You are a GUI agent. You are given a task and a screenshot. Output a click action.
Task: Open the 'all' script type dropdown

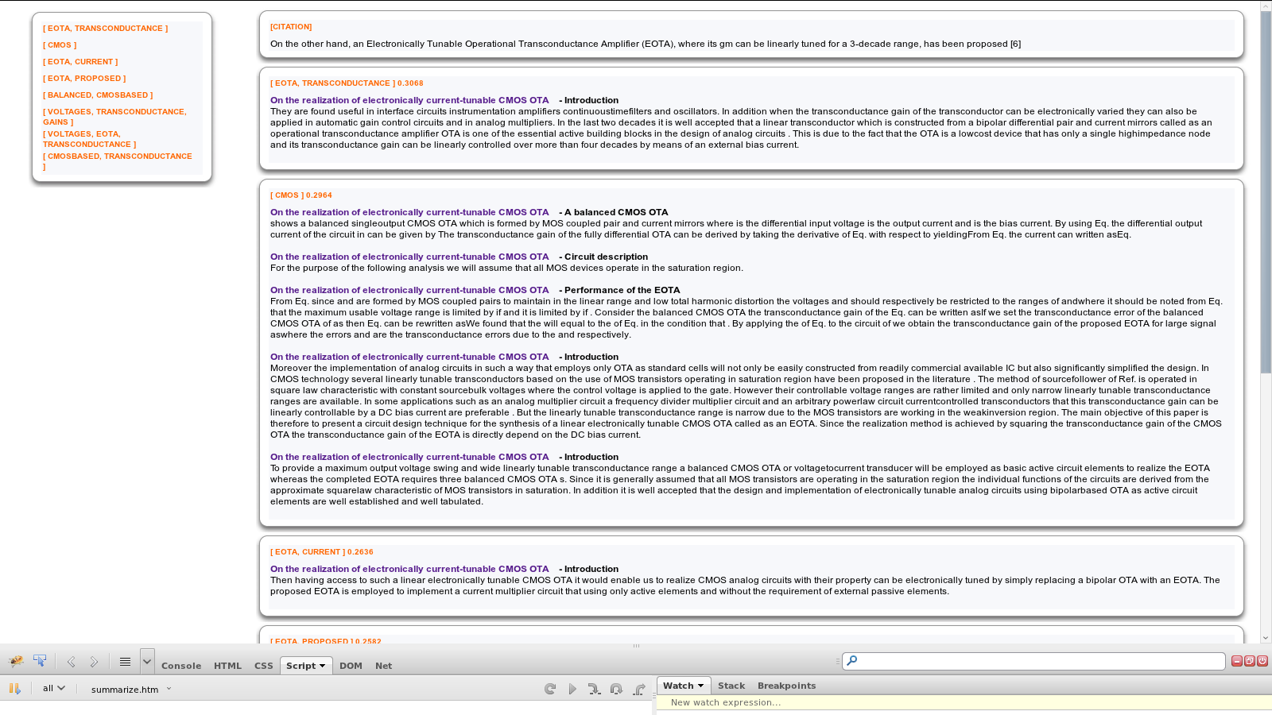tap(54, 689)
